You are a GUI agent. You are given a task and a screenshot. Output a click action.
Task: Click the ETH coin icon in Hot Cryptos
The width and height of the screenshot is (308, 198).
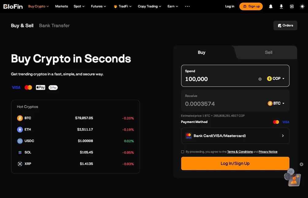(x=20, y=130)
